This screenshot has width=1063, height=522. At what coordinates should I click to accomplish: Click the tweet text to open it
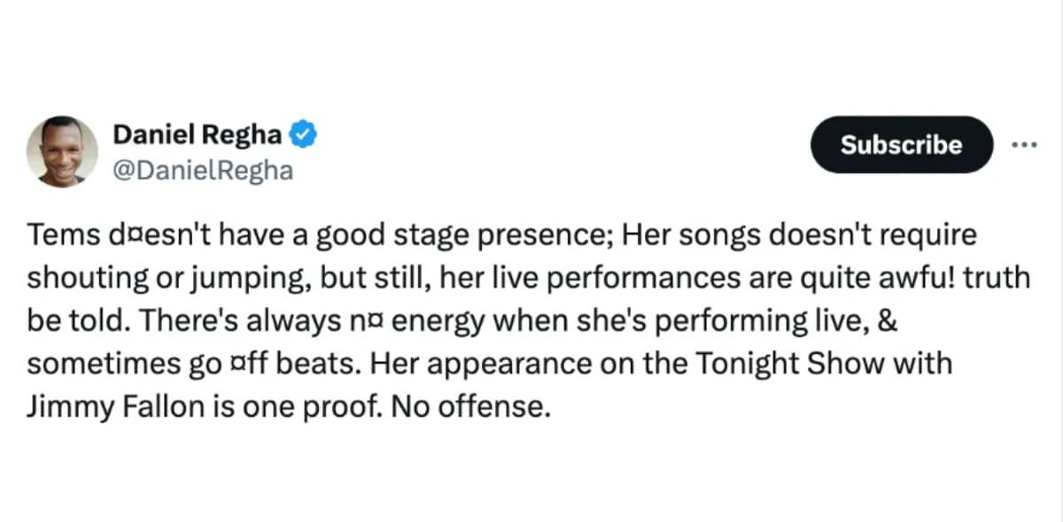pyautogui.click(x=514, y=319)
